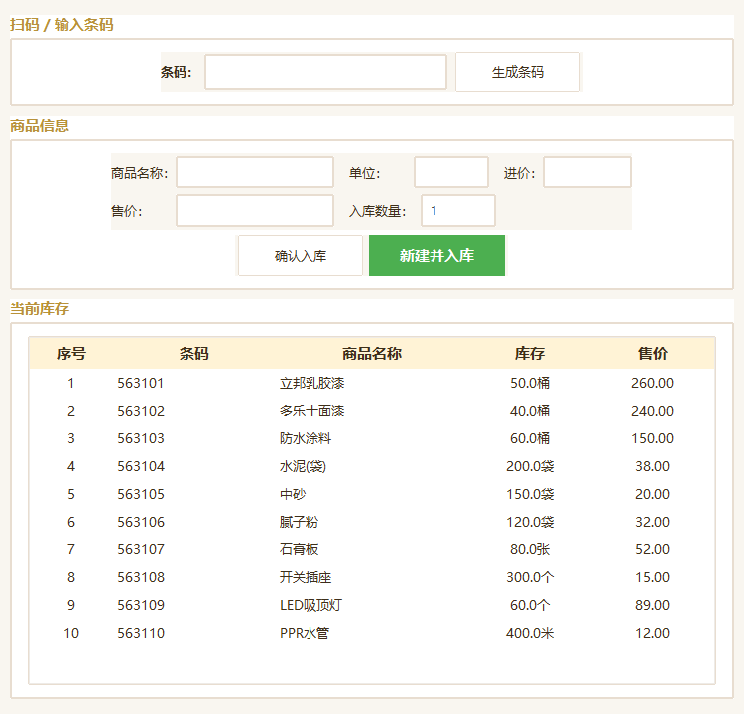
Task: Click stock value 200.0袋
Action: click(530, 466)
